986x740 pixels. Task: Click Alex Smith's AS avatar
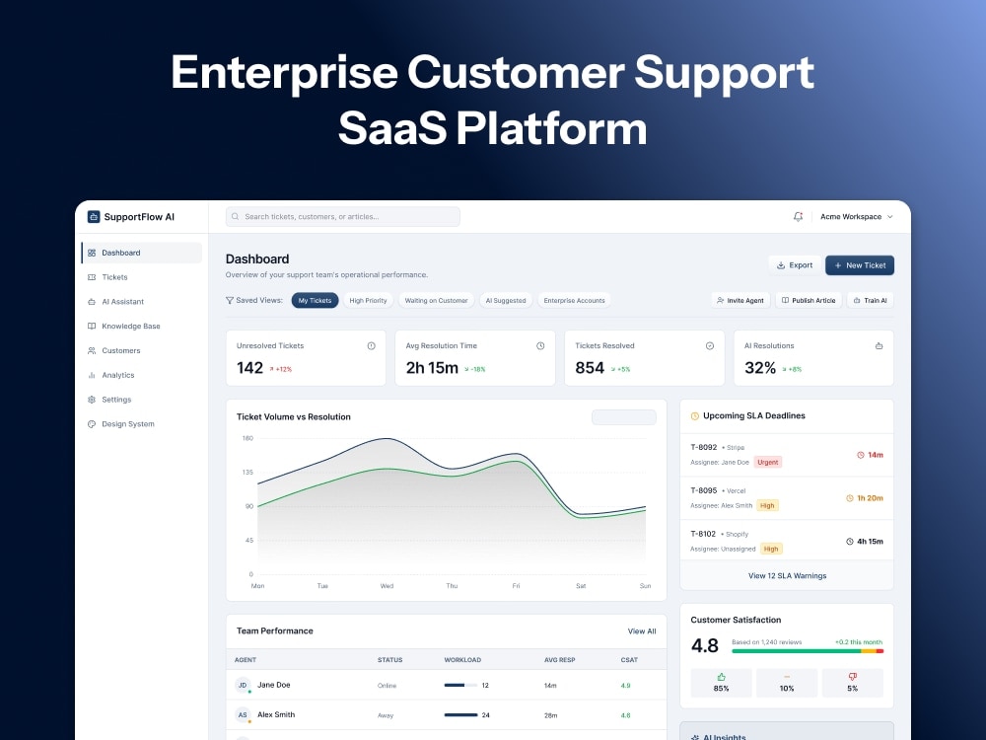tap(243, 714)
